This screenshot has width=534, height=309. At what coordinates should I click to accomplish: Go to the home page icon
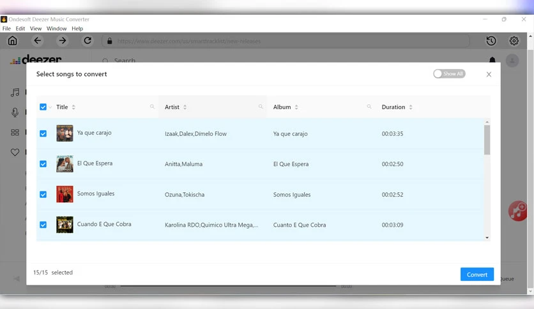pos(13,41)
